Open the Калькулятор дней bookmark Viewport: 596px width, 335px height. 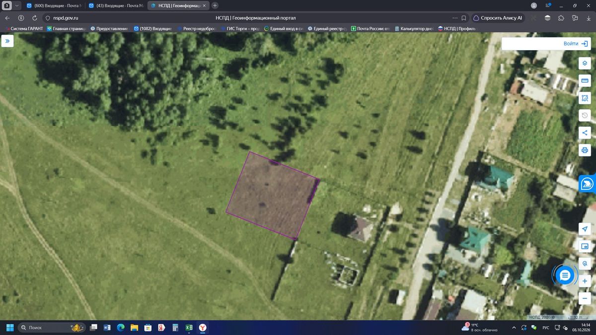coord(414,29)
